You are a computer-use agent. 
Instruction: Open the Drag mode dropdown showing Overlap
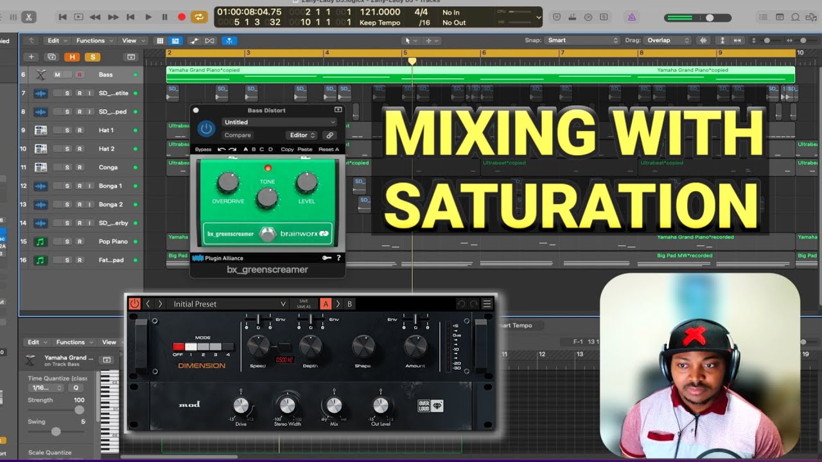click(667, 40)
